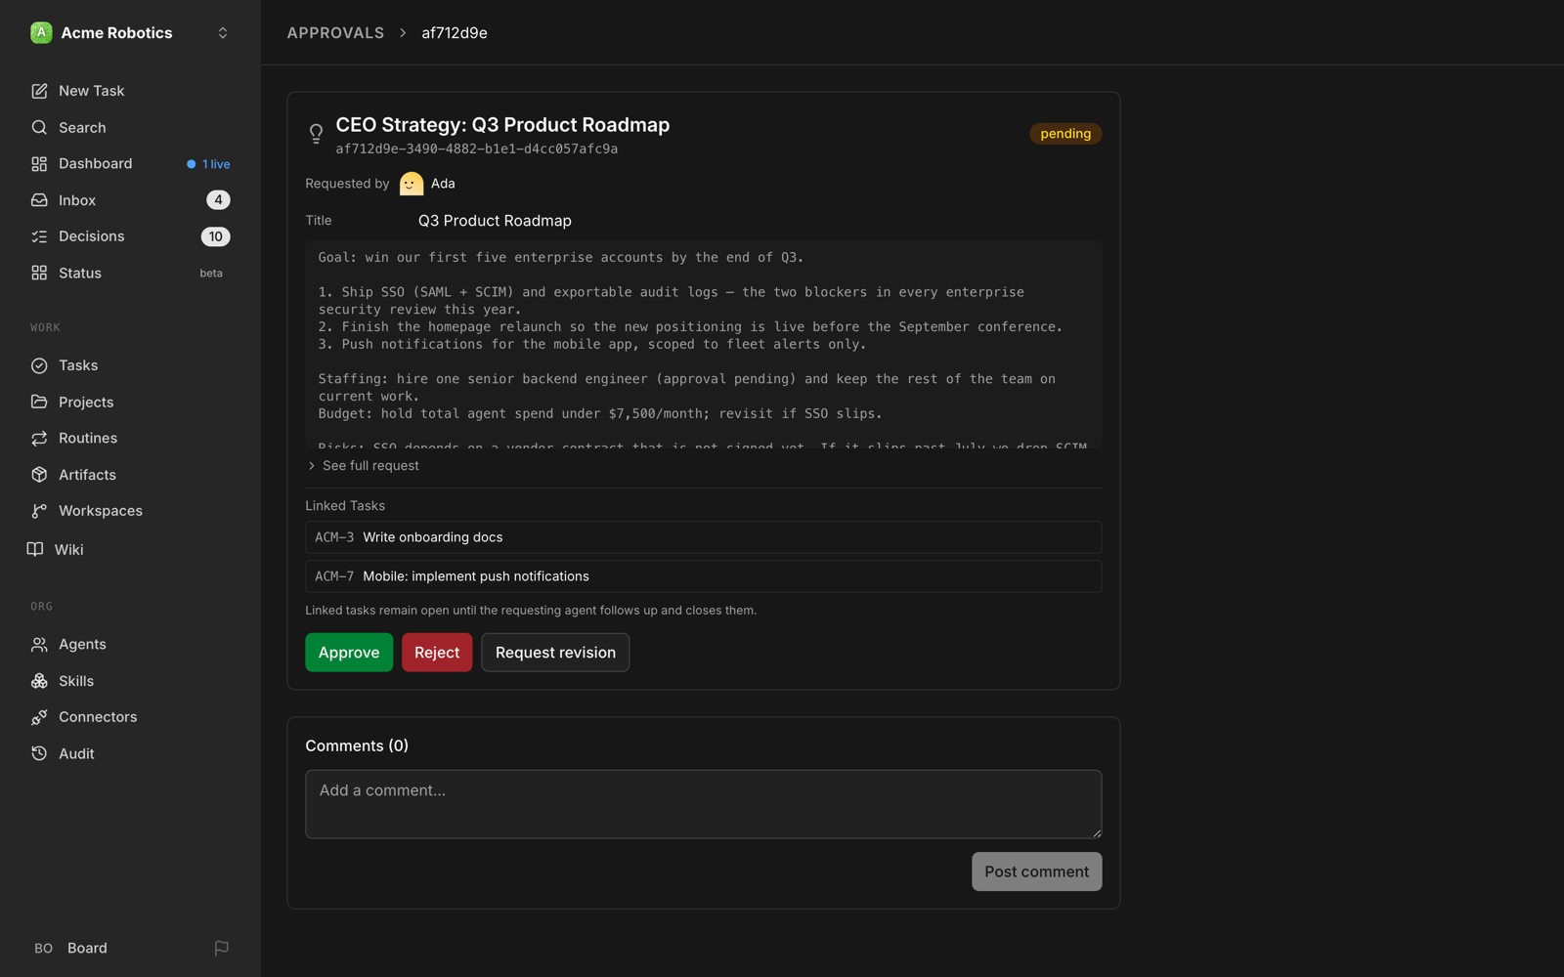Click the Workspaces branch icon
Screen dimensions: 1564x977
(39, 511)
